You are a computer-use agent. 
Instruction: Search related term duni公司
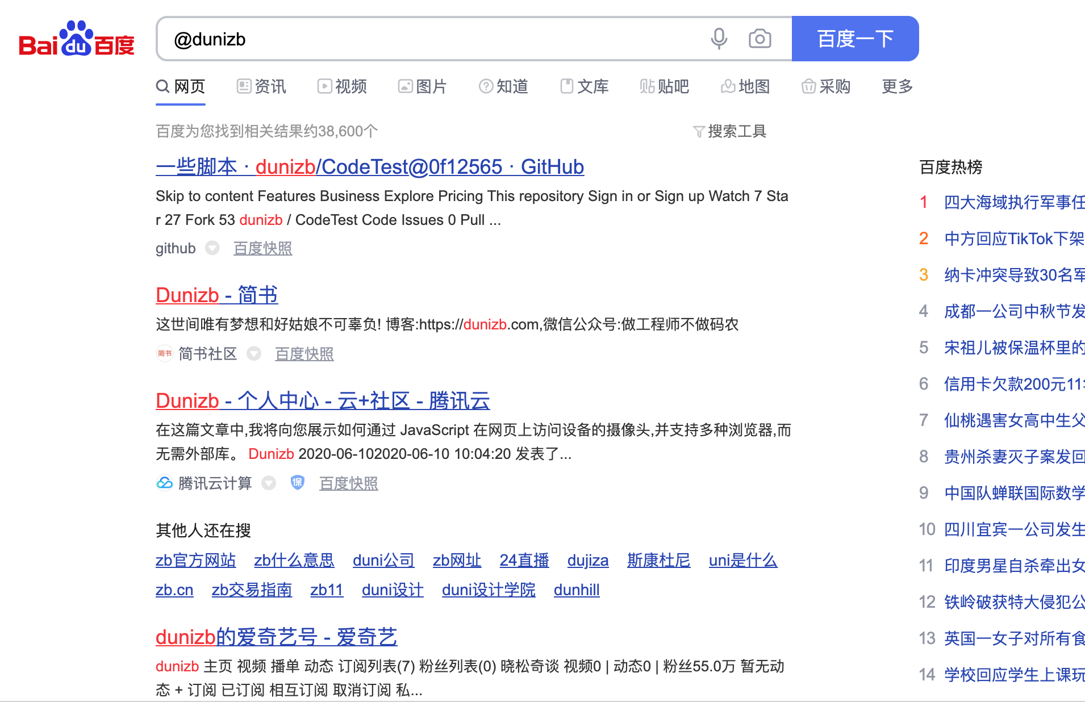click(383, 561)
